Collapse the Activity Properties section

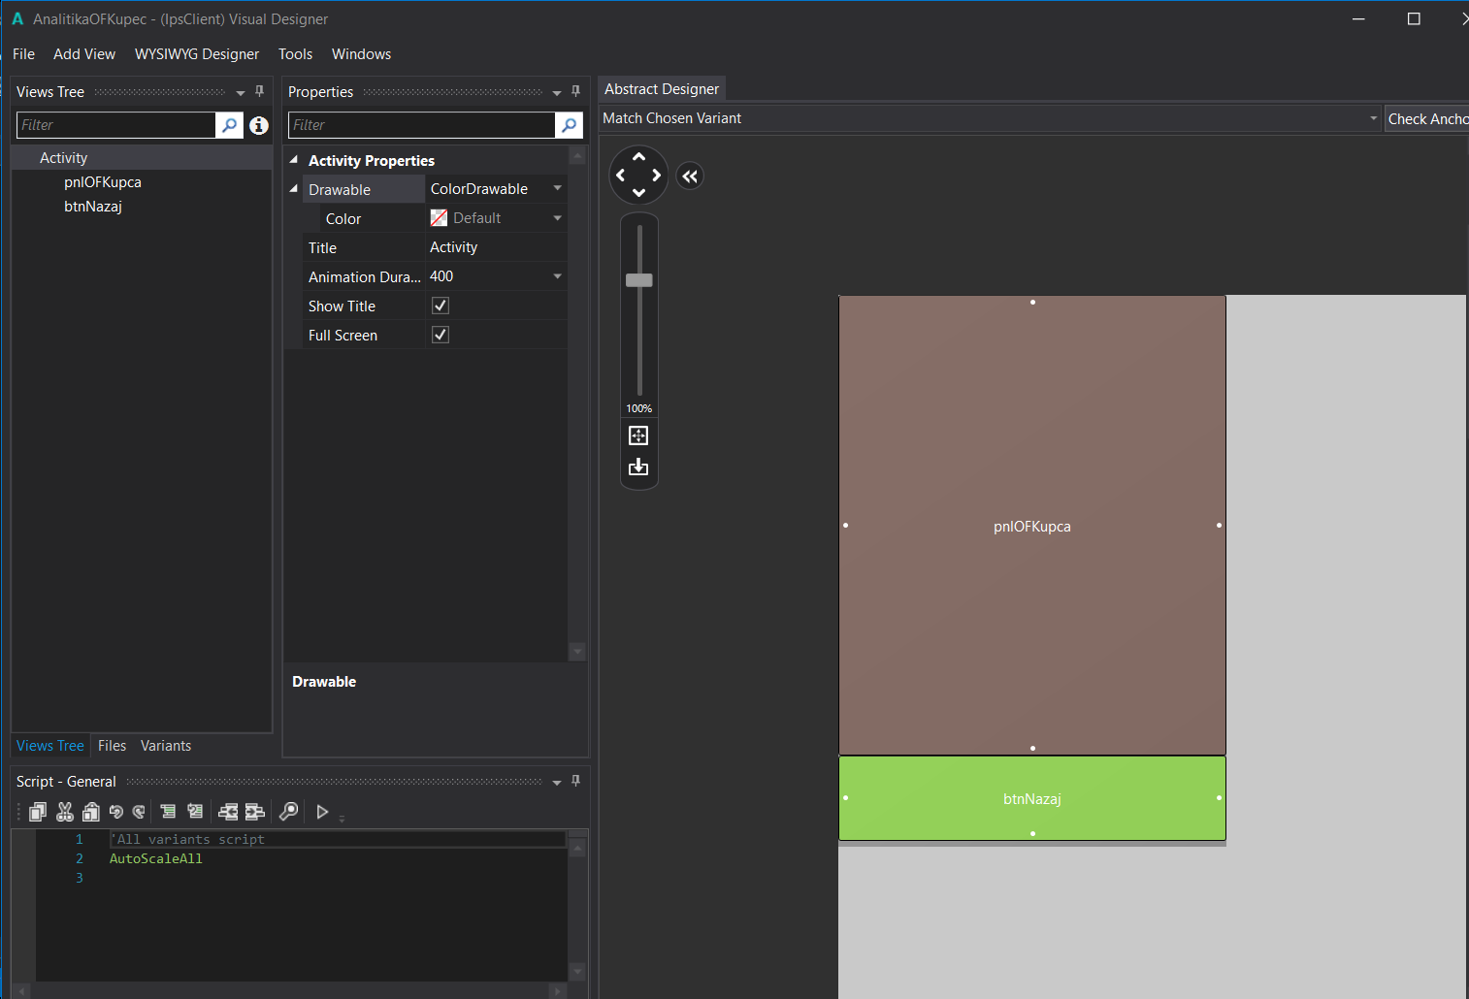click(294, 159)
